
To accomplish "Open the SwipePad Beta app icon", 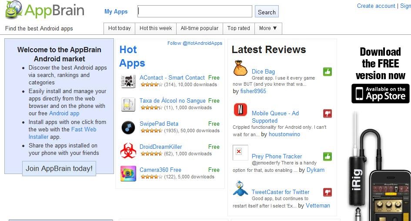I will coord(128,127).
